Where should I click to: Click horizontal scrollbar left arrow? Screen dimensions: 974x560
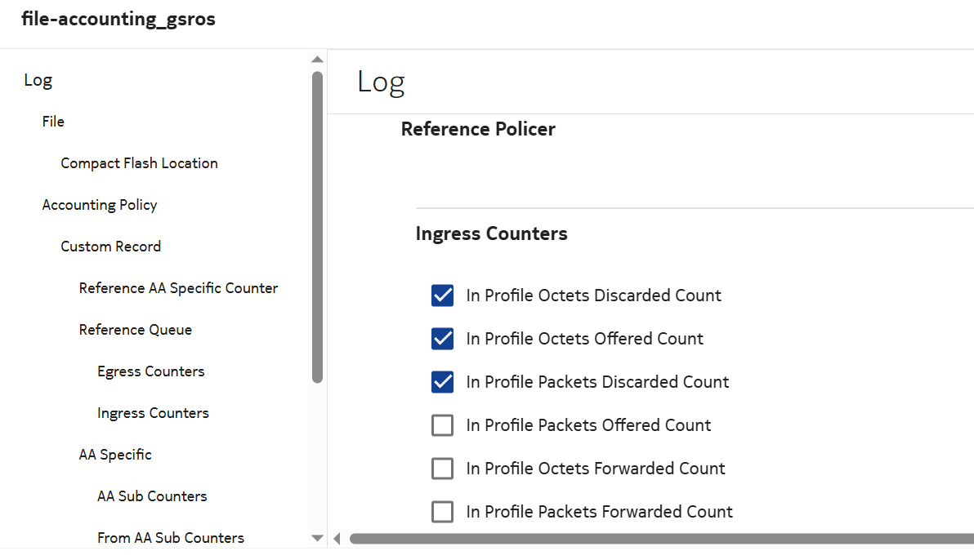pyautogui.click(x=337, y=539)
